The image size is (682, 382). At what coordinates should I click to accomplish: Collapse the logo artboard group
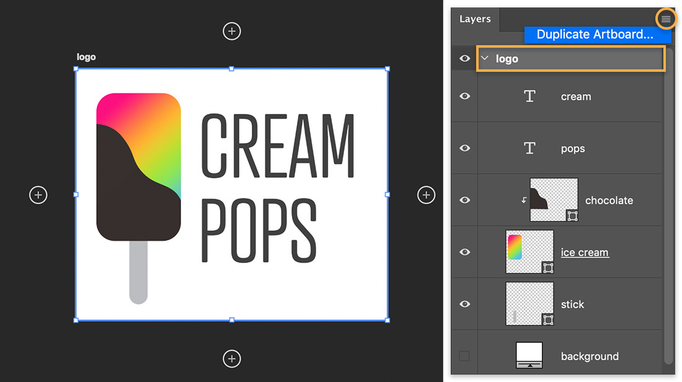click(485, 58)
